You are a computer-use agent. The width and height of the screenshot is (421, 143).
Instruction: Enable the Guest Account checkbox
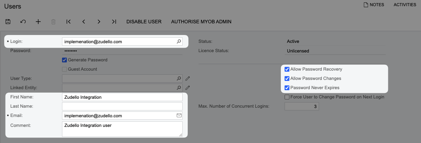tap(64, 69)
